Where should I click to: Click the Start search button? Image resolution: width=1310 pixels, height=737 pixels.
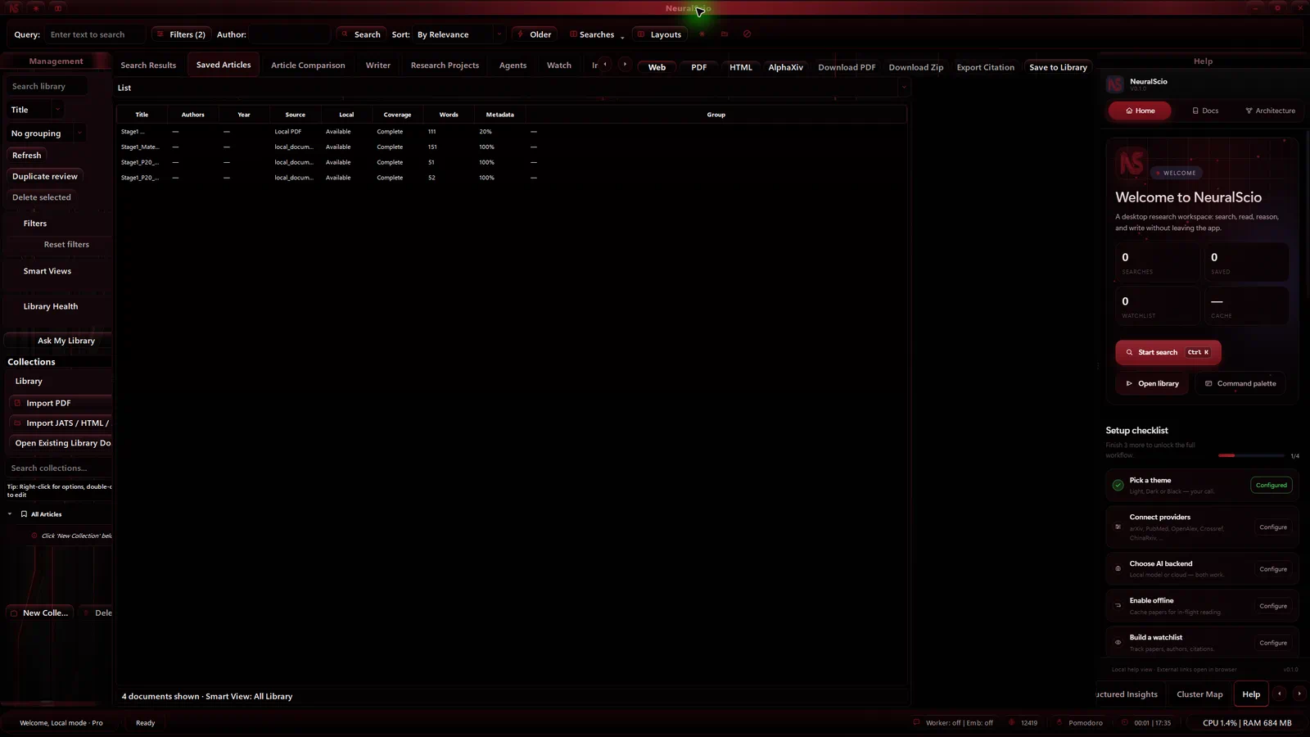(1168, 352)
